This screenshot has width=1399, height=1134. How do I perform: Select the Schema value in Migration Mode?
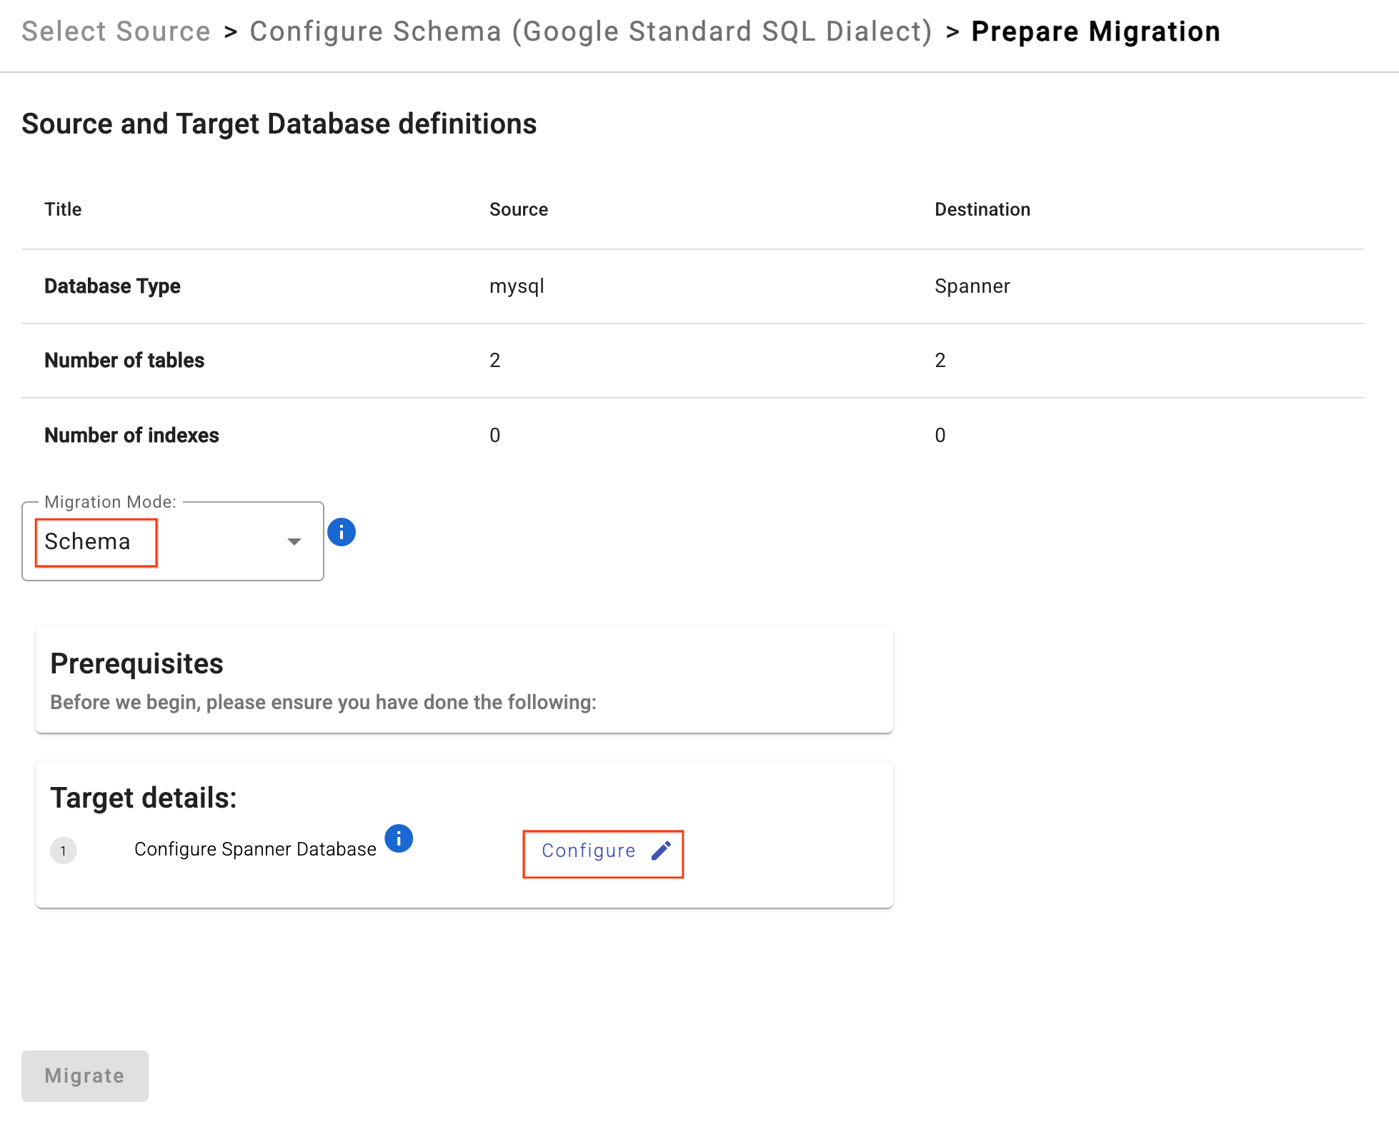pos(88,541)
